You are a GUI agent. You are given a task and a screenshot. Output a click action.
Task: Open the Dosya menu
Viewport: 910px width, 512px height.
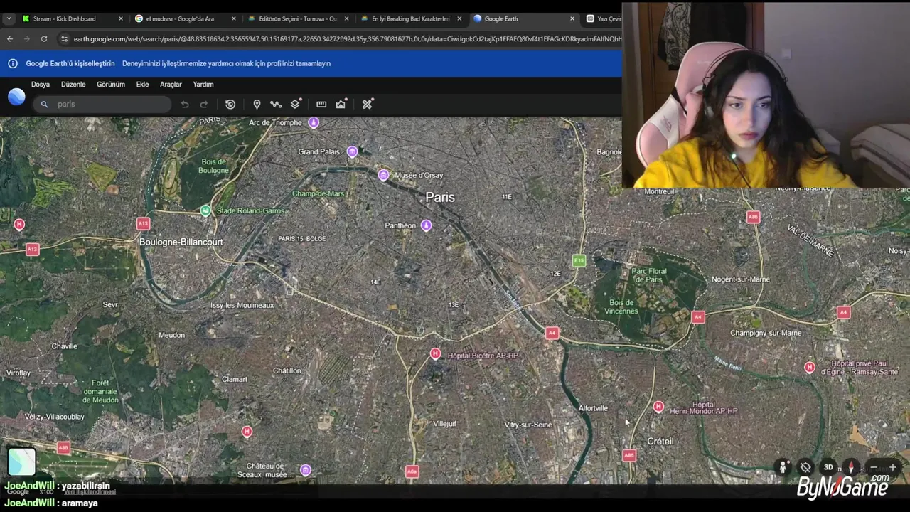(41, 85)
